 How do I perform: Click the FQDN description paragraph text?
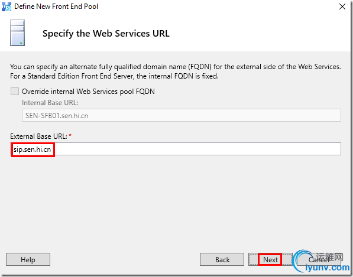click(x=176, y=71)
